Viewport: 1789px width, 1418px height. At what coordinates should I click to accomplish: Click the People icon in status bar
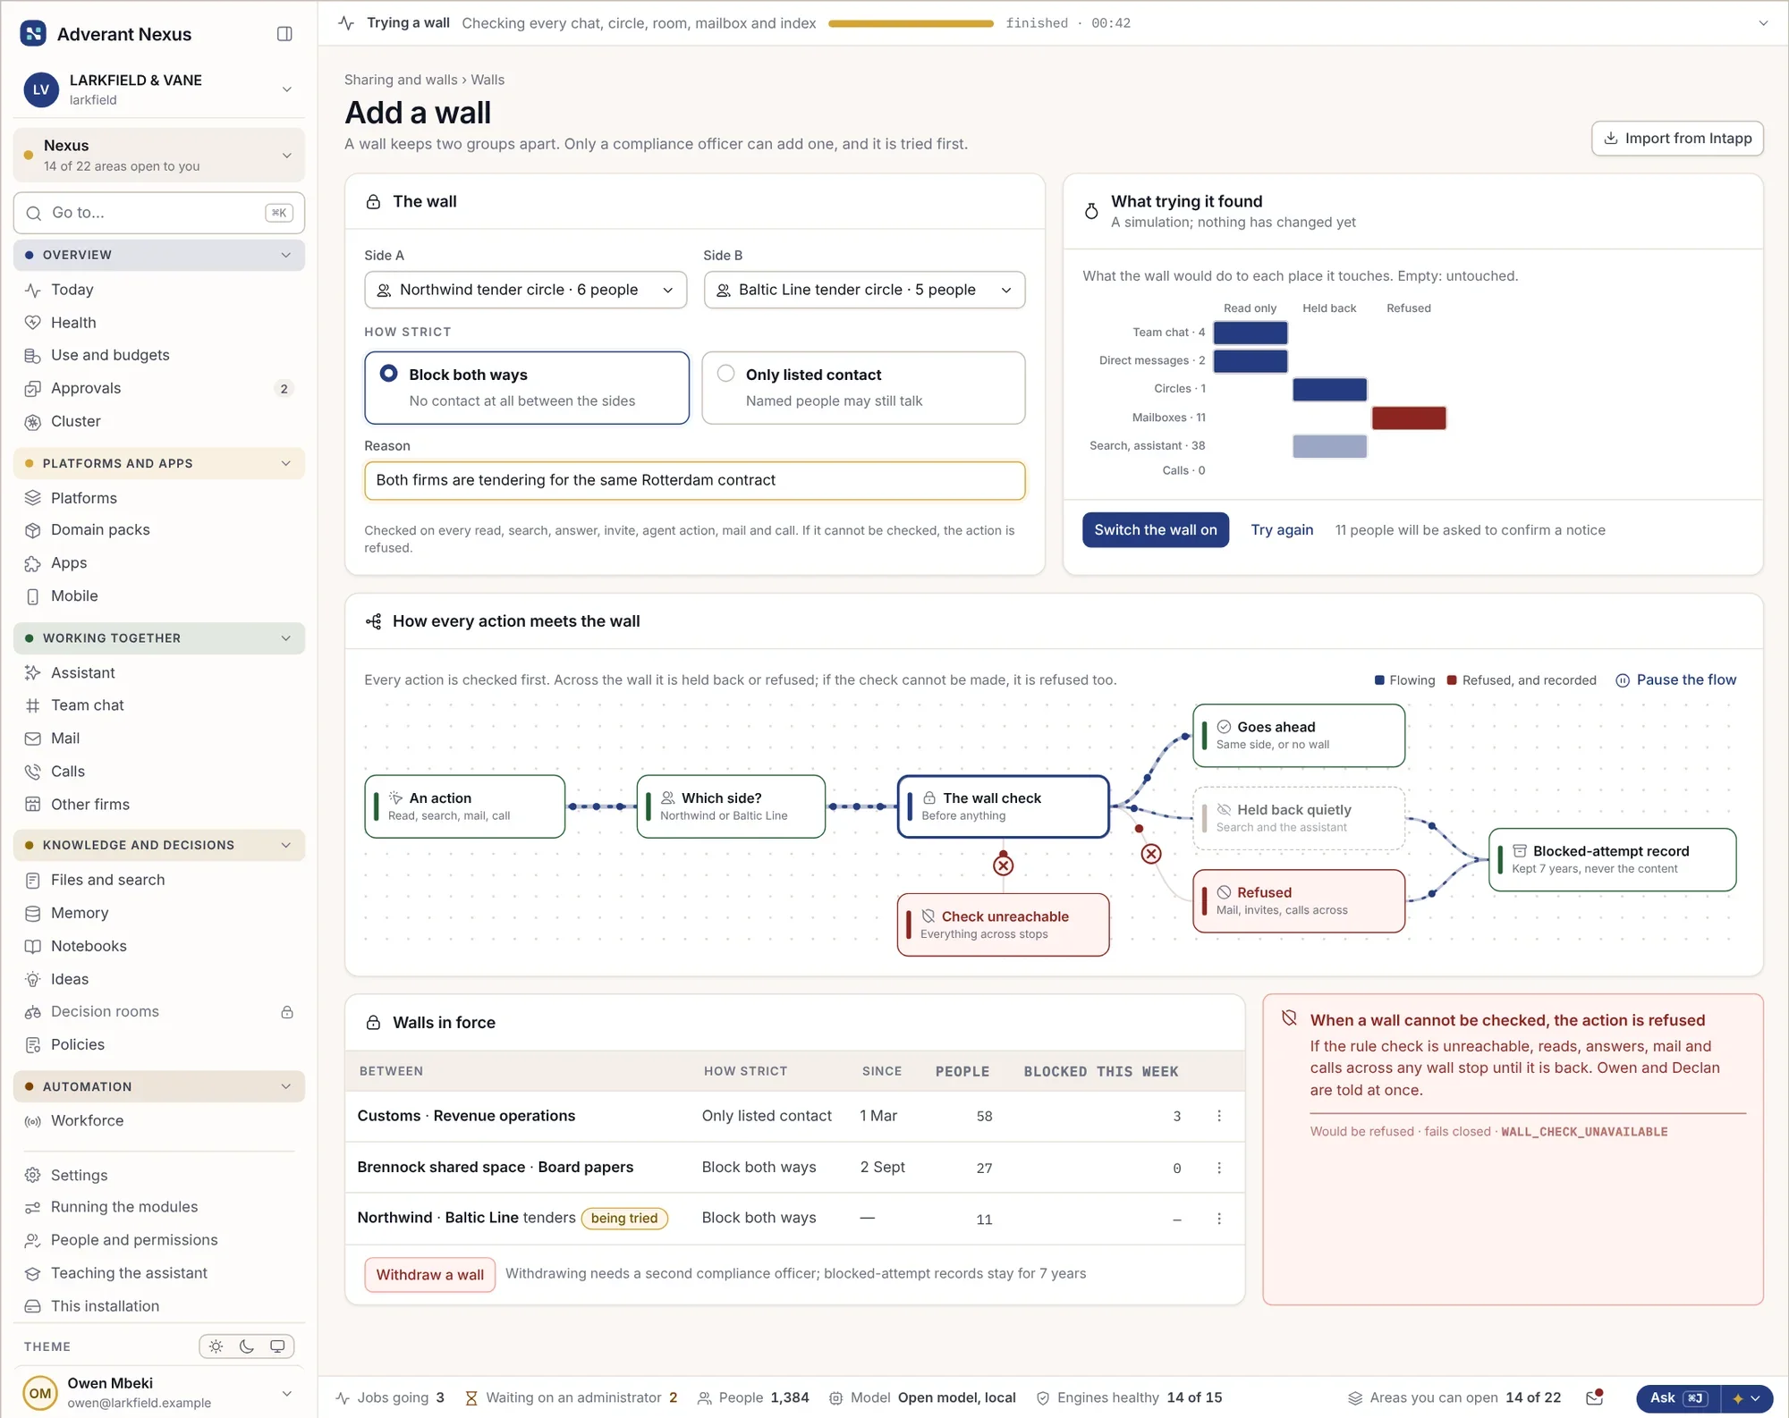coord(705,1398)
